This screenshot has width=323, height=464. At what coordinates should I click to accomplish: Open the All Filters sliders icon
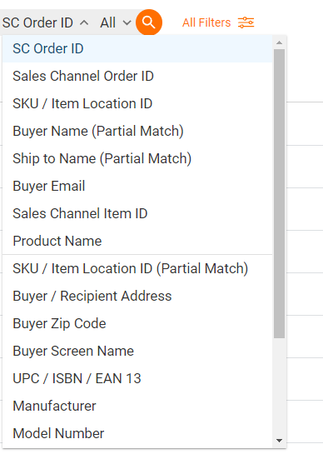tap(246, 22)
